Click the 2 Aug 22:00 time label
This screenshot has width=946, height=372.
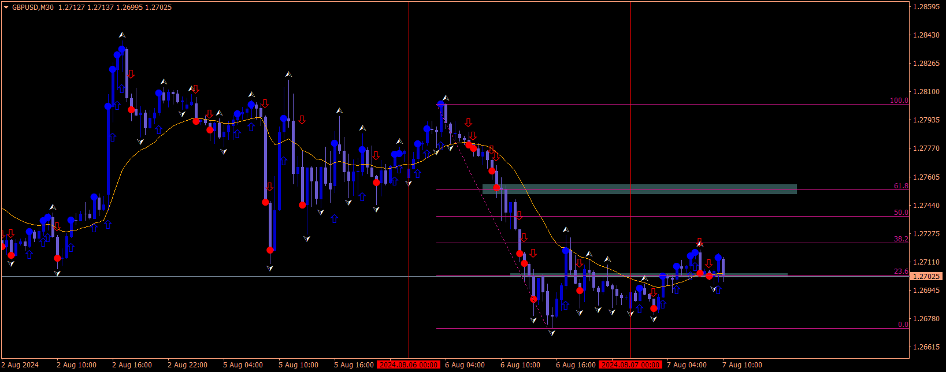187,365
